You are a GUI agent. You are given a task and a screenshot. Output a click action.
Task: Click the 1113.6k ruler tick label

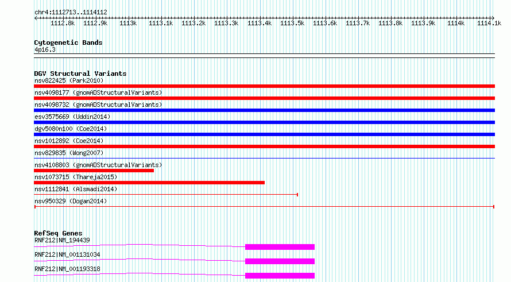tap(325, 23)
